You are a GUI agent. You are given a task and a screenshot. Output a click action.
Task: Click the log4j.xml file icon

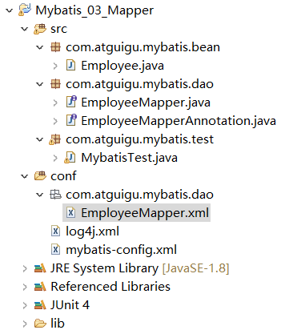(x=55, y=231)
